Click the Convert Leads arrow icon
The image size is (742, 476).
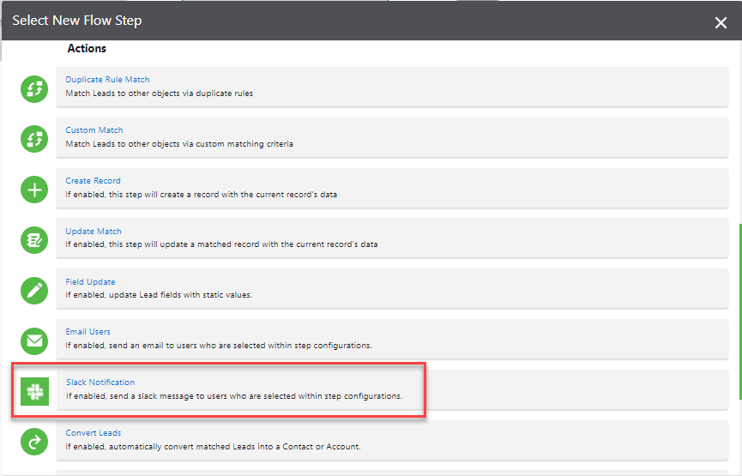click(x=34, y=442)
